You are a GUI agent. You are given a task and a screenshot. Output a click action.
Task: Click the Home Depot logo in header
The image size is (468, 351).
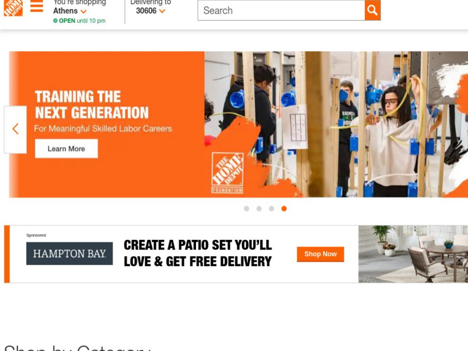(x=13, y=8)
